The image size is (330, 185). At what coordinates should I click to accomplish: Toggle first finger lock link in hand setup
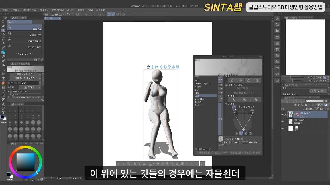[234, 107]
